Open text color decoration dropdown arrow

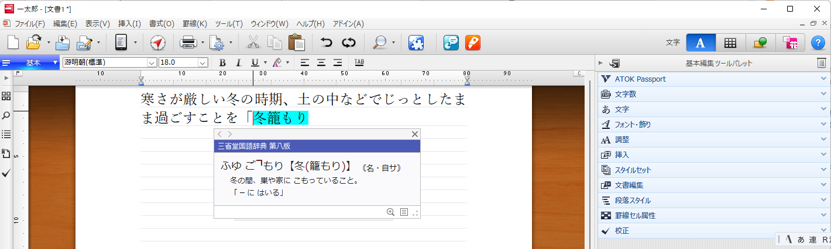[x=287, y=62]
